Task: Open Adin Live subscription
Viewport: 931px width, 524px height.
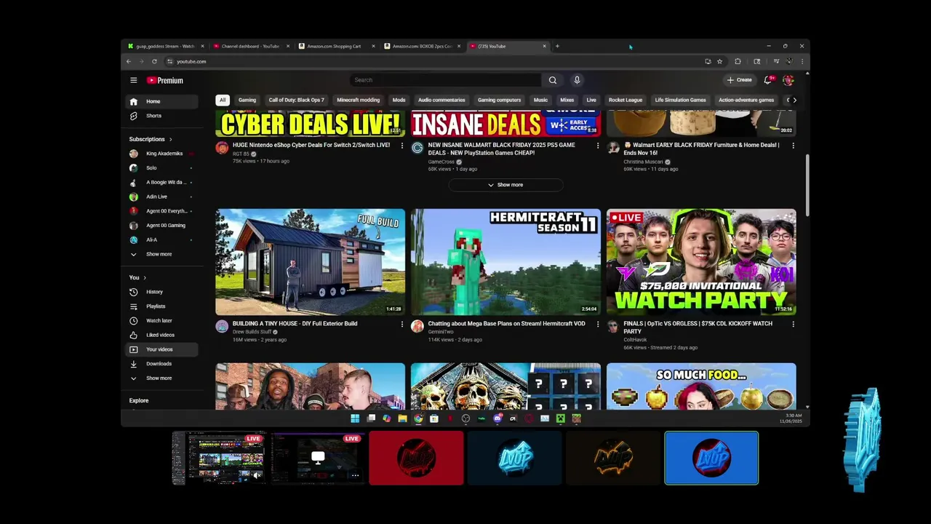Action: [161, 196]
